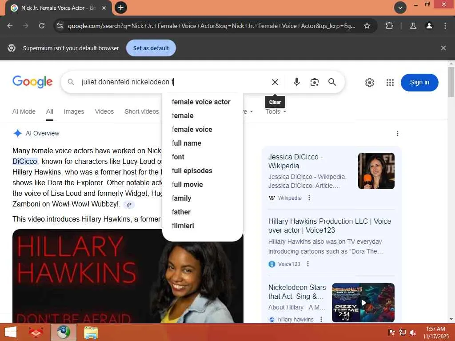
Task: Pick the "full movie" suggestion
Action: (202, 184)
